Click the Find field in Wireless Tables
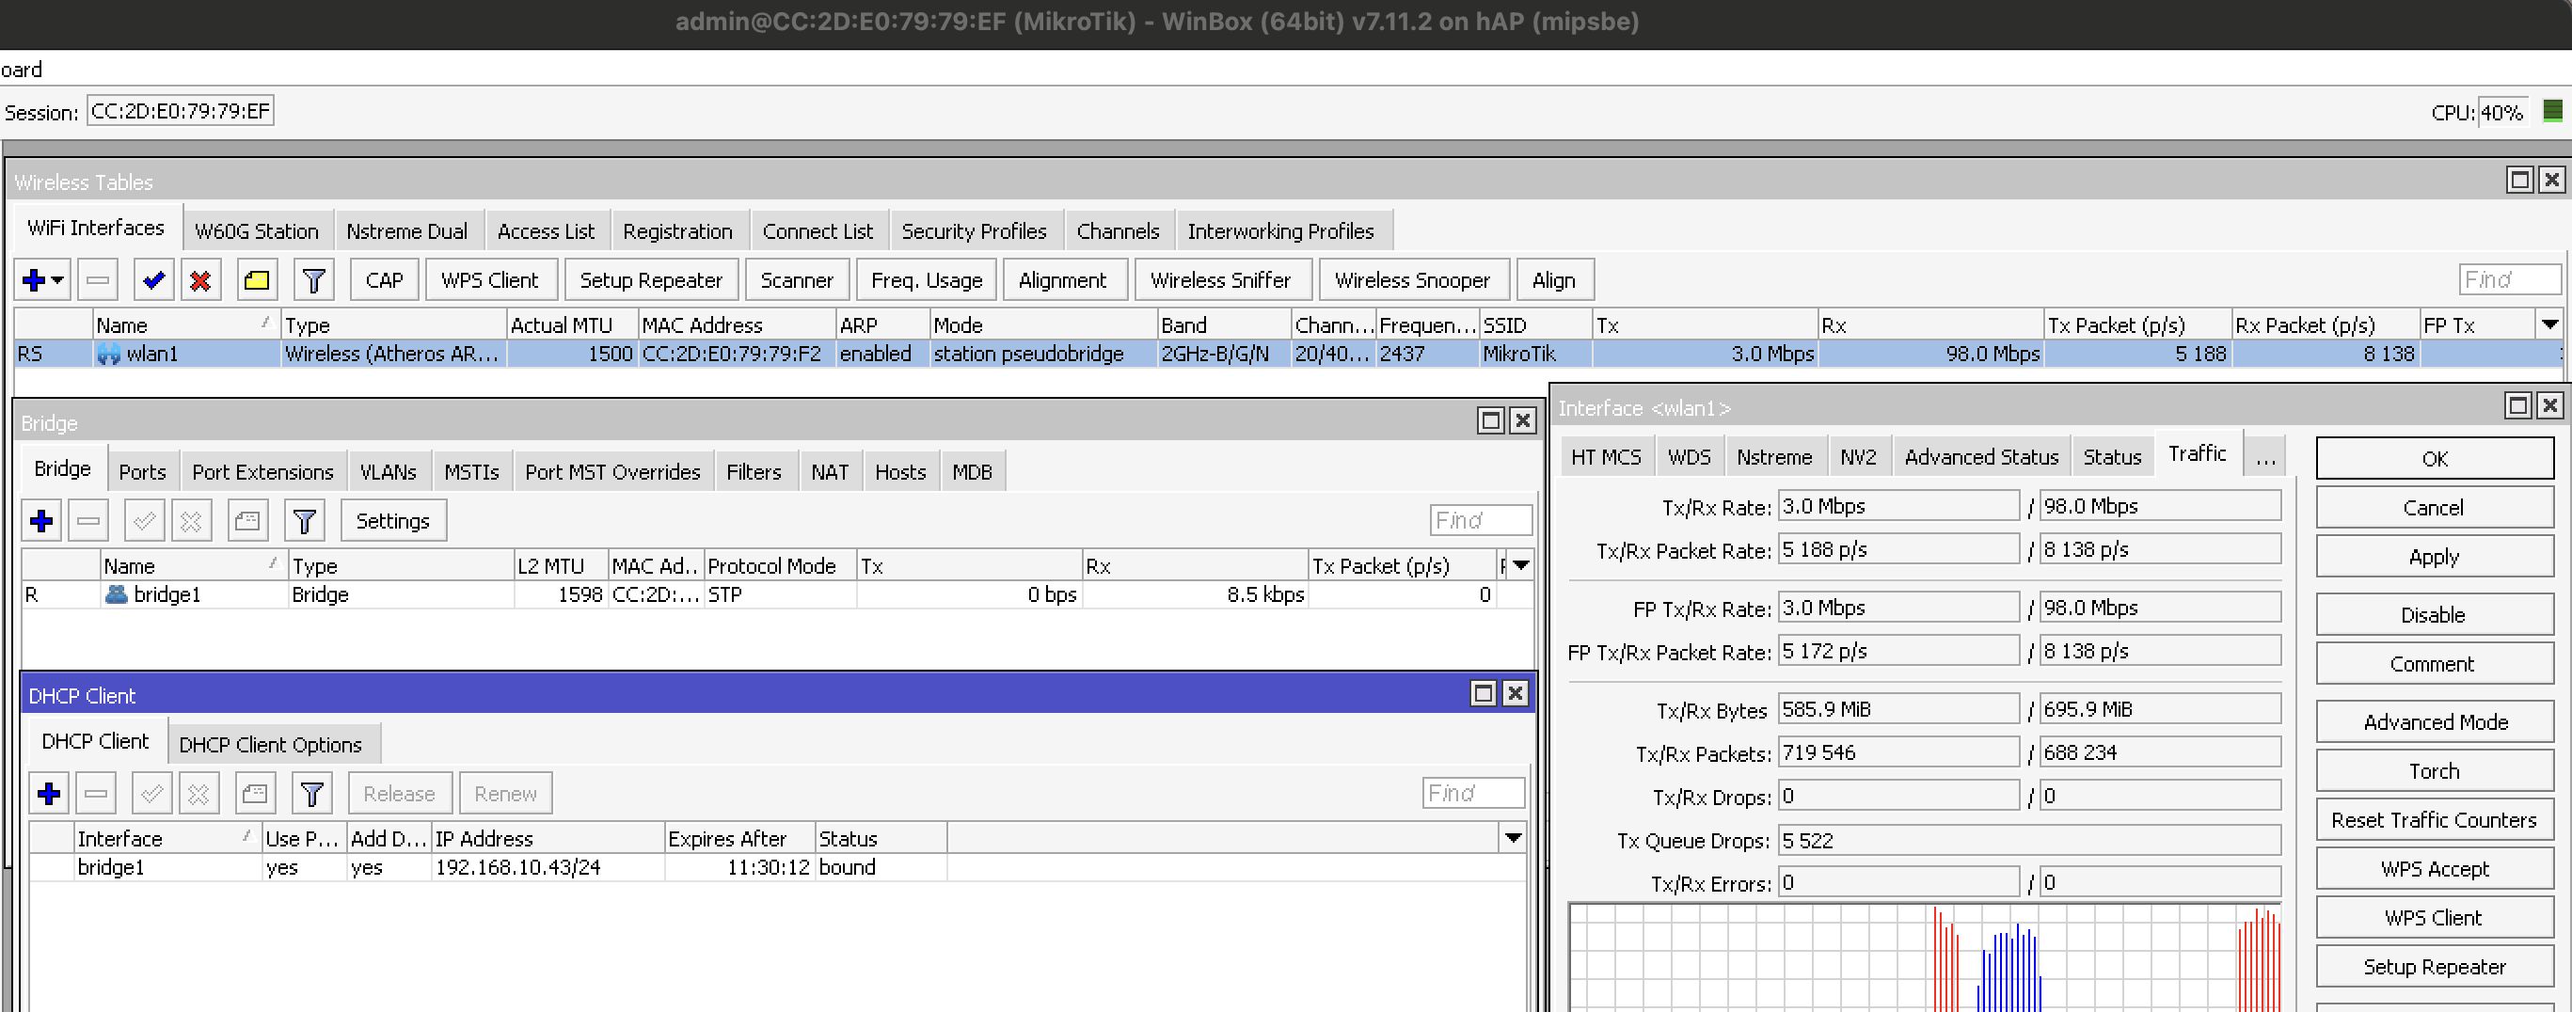The image size is (2572, 1012). [2508, 280]
